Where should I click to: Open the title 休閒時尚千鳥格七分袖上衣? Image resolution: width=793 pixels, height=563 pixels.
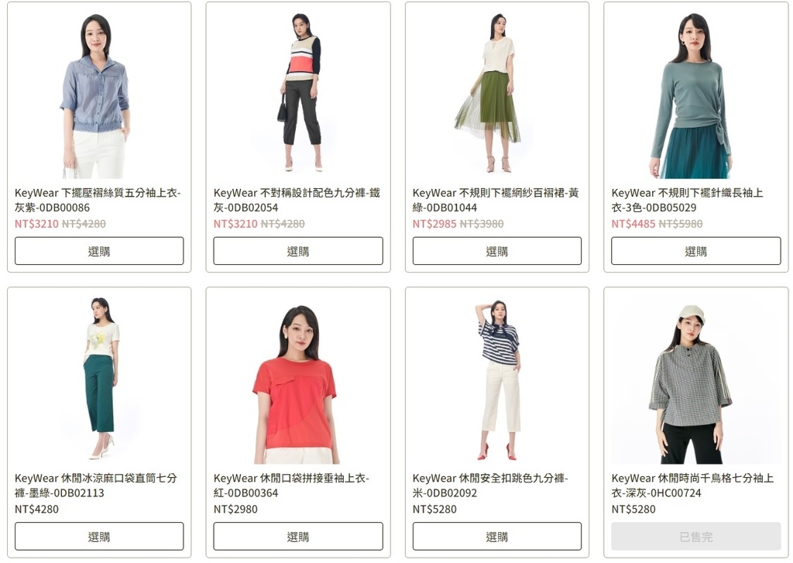pyautogui.click(x=692, y=485)
